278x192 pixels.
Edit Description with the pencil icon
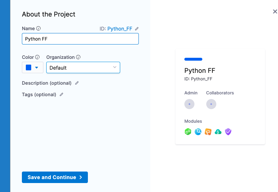(x=77, y=83)
